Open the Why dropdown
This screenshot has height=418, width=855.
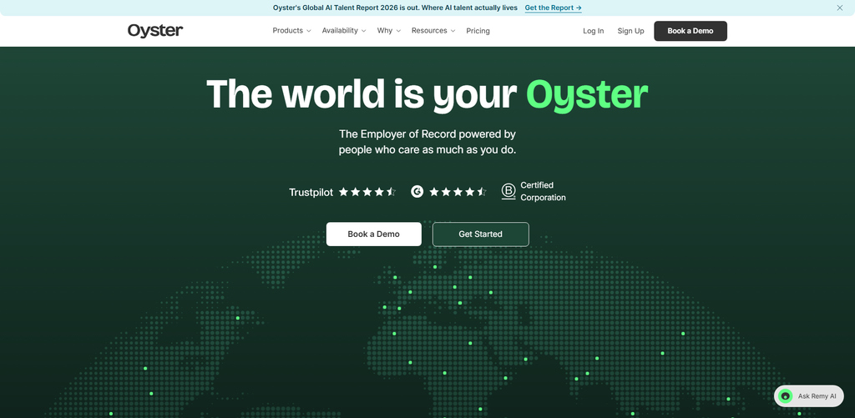pyautogui.click(x=389, y=31)
